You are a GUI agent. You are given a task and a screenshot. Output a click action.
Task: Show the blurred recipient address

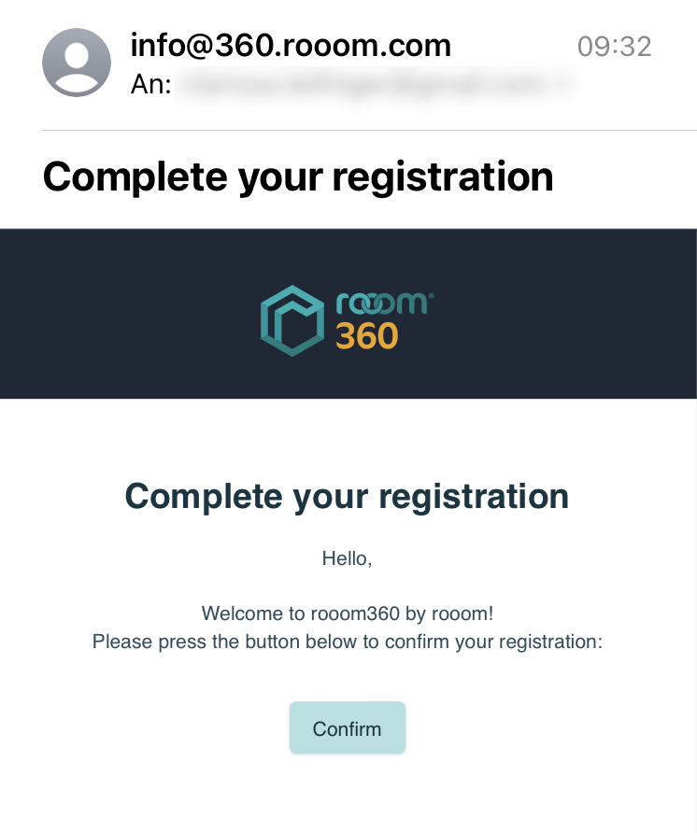point(376,85)
